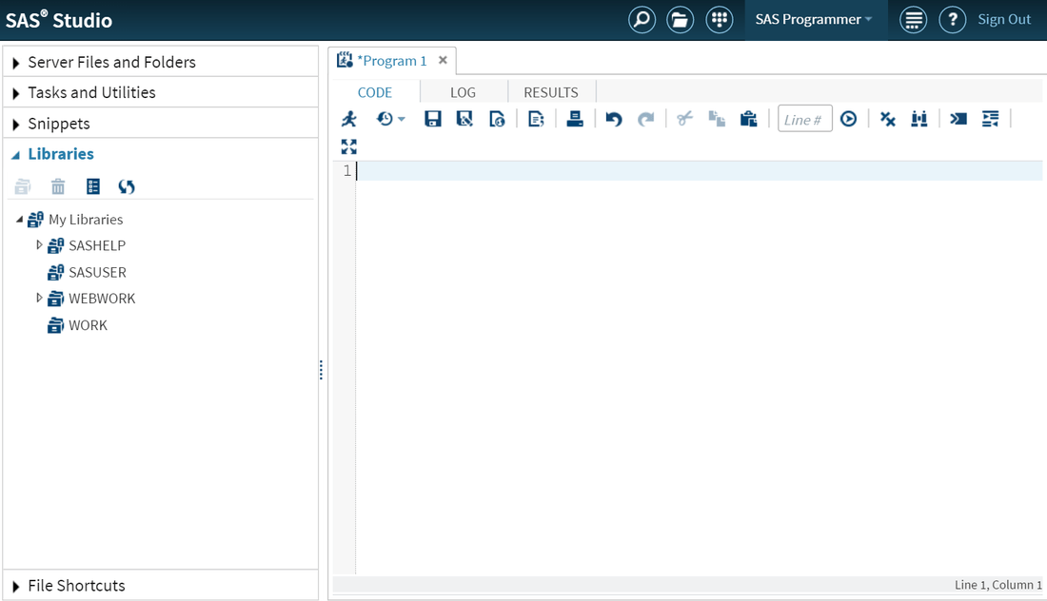Open the SAS Programmer perspective dropdown
This screenshot has height=601, width=1047.
pyautogui.click(x=814, y=19)
